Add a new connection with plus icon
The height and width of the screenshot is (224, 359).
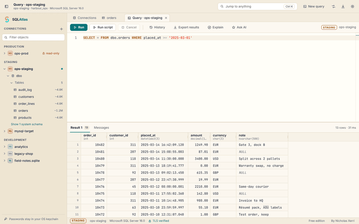[61, 29]
